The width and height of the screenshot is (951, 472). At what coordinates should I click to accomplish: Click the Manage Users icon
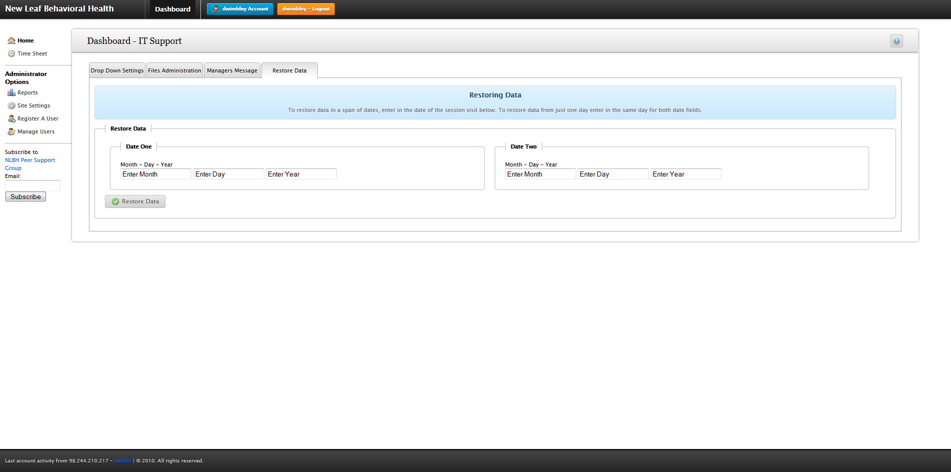coord(11,131)
